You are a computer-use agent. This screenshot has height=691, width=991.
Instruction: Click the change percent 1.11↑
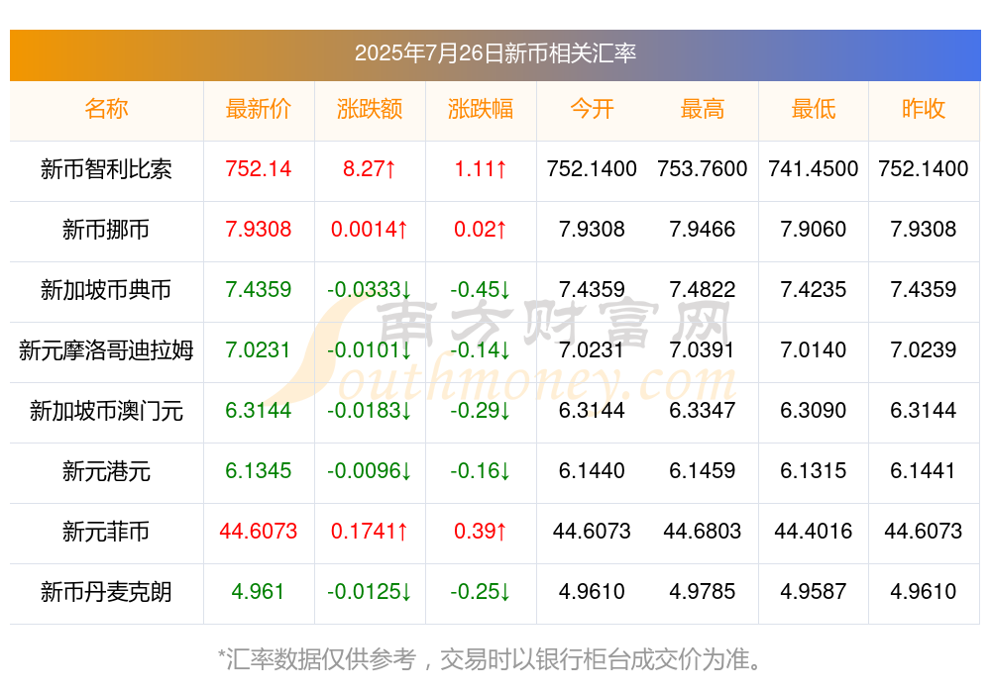pyautogui.click(x=481, y=169)
